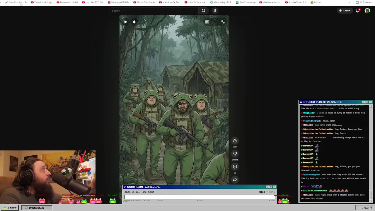The height and width of the screenshot is (211, 375).
Task: Click the 225 like count
Action: pyautogui.click(x=235, y=147)
